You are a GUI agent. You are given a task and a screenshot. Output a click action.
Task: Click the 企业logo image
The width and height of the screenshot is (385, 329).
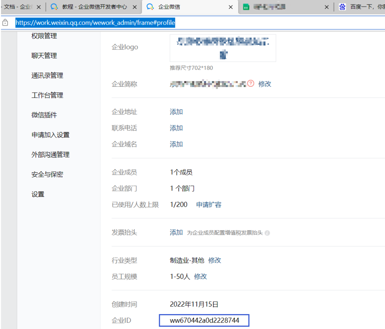pyautogui.click(x=223, y=48)
